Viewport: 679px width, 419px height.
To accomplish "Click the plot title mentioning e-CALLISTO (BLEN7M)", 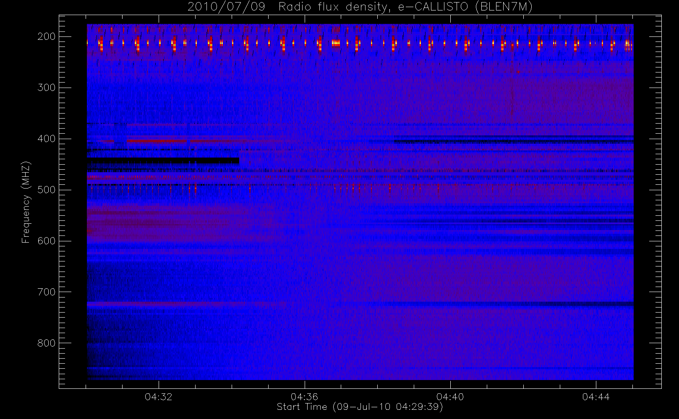I will (360, 7).
